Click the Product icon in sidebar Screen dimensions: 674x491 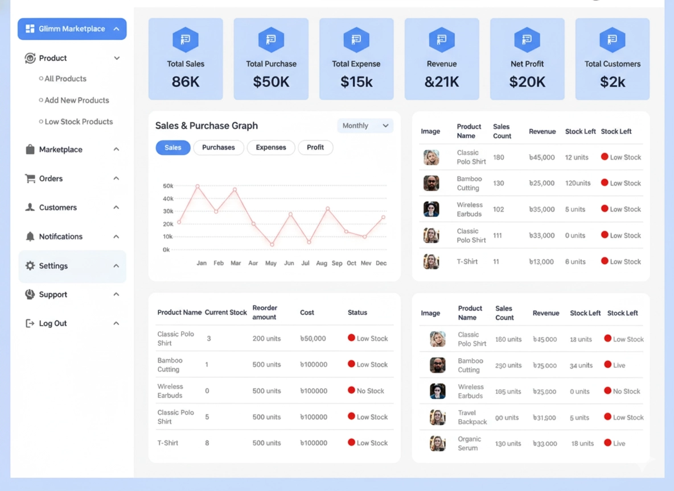click(x=30, y=58)
